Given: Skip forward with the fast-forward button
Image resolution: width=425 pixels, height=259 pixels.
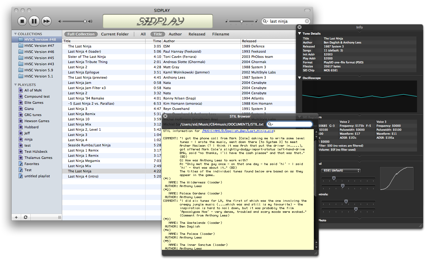Looking at the screenshot, I should click(x=46, y=21).
